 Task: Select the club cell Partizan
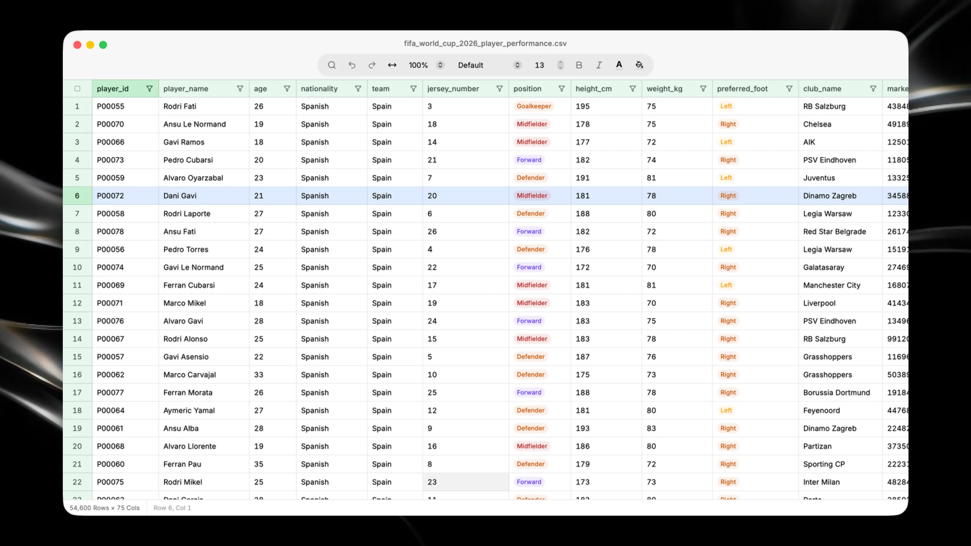coord(840,447)
